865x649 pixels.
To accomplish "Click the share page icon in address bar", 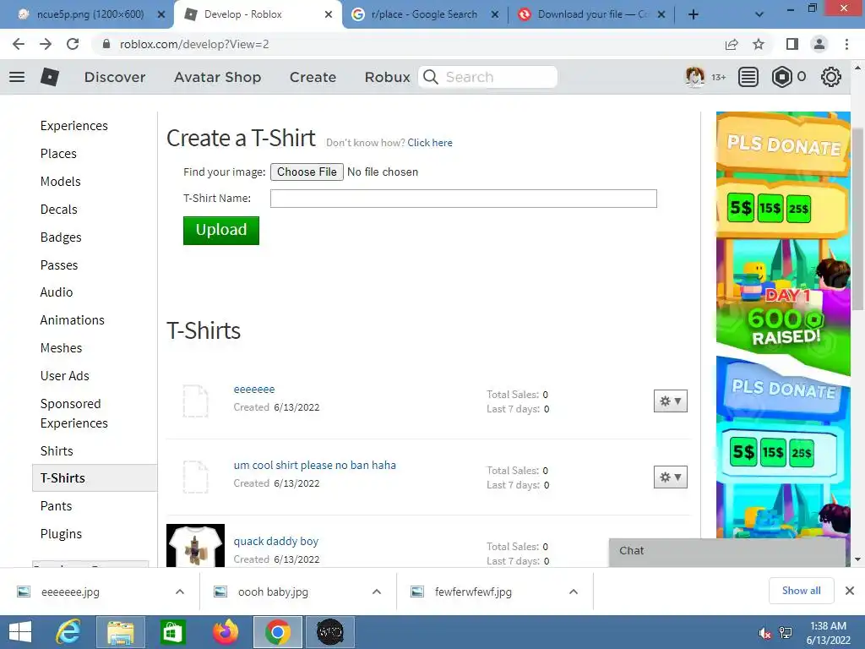I will pyautogui.click(x=732, y=44).
